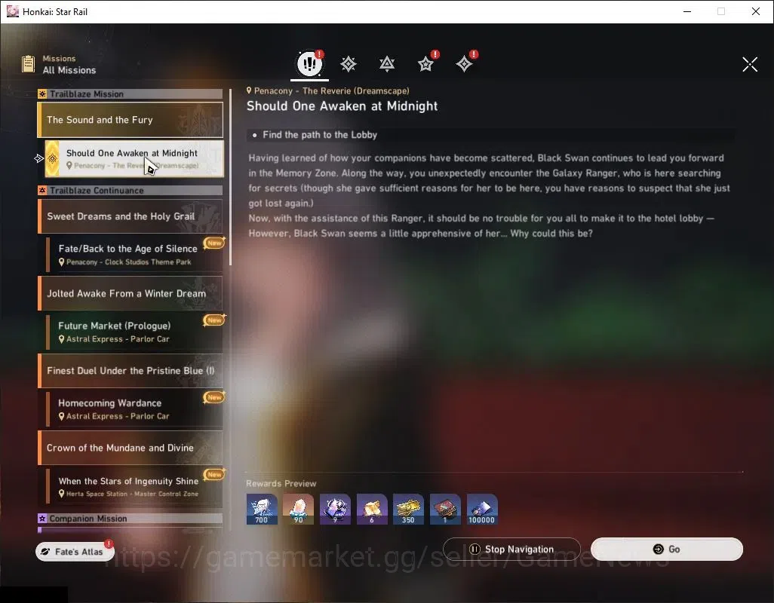Screen dimensions: 774x603
Task: Select Should One Awaken at Midnight mission
Action: click(134, 159)
